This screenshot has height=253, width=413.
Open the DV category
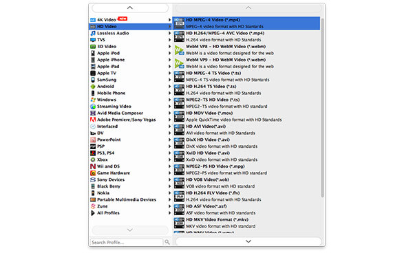[x=130, y=133]
